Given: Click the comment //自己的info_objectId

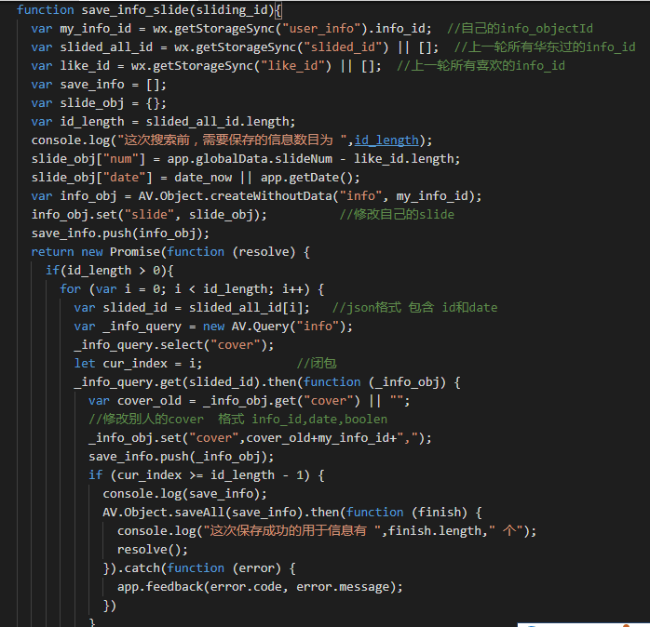Looking at the screenshot, I should click(520, 29).
